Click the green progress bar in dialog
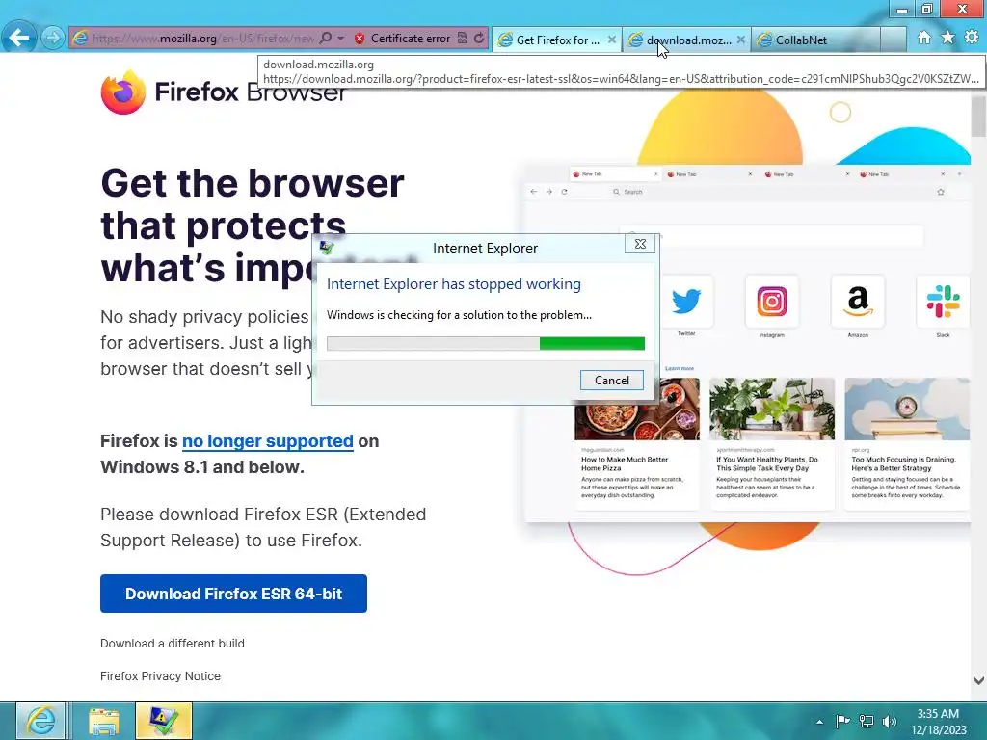The image size is (987, 740). click(x=486, y=343)
